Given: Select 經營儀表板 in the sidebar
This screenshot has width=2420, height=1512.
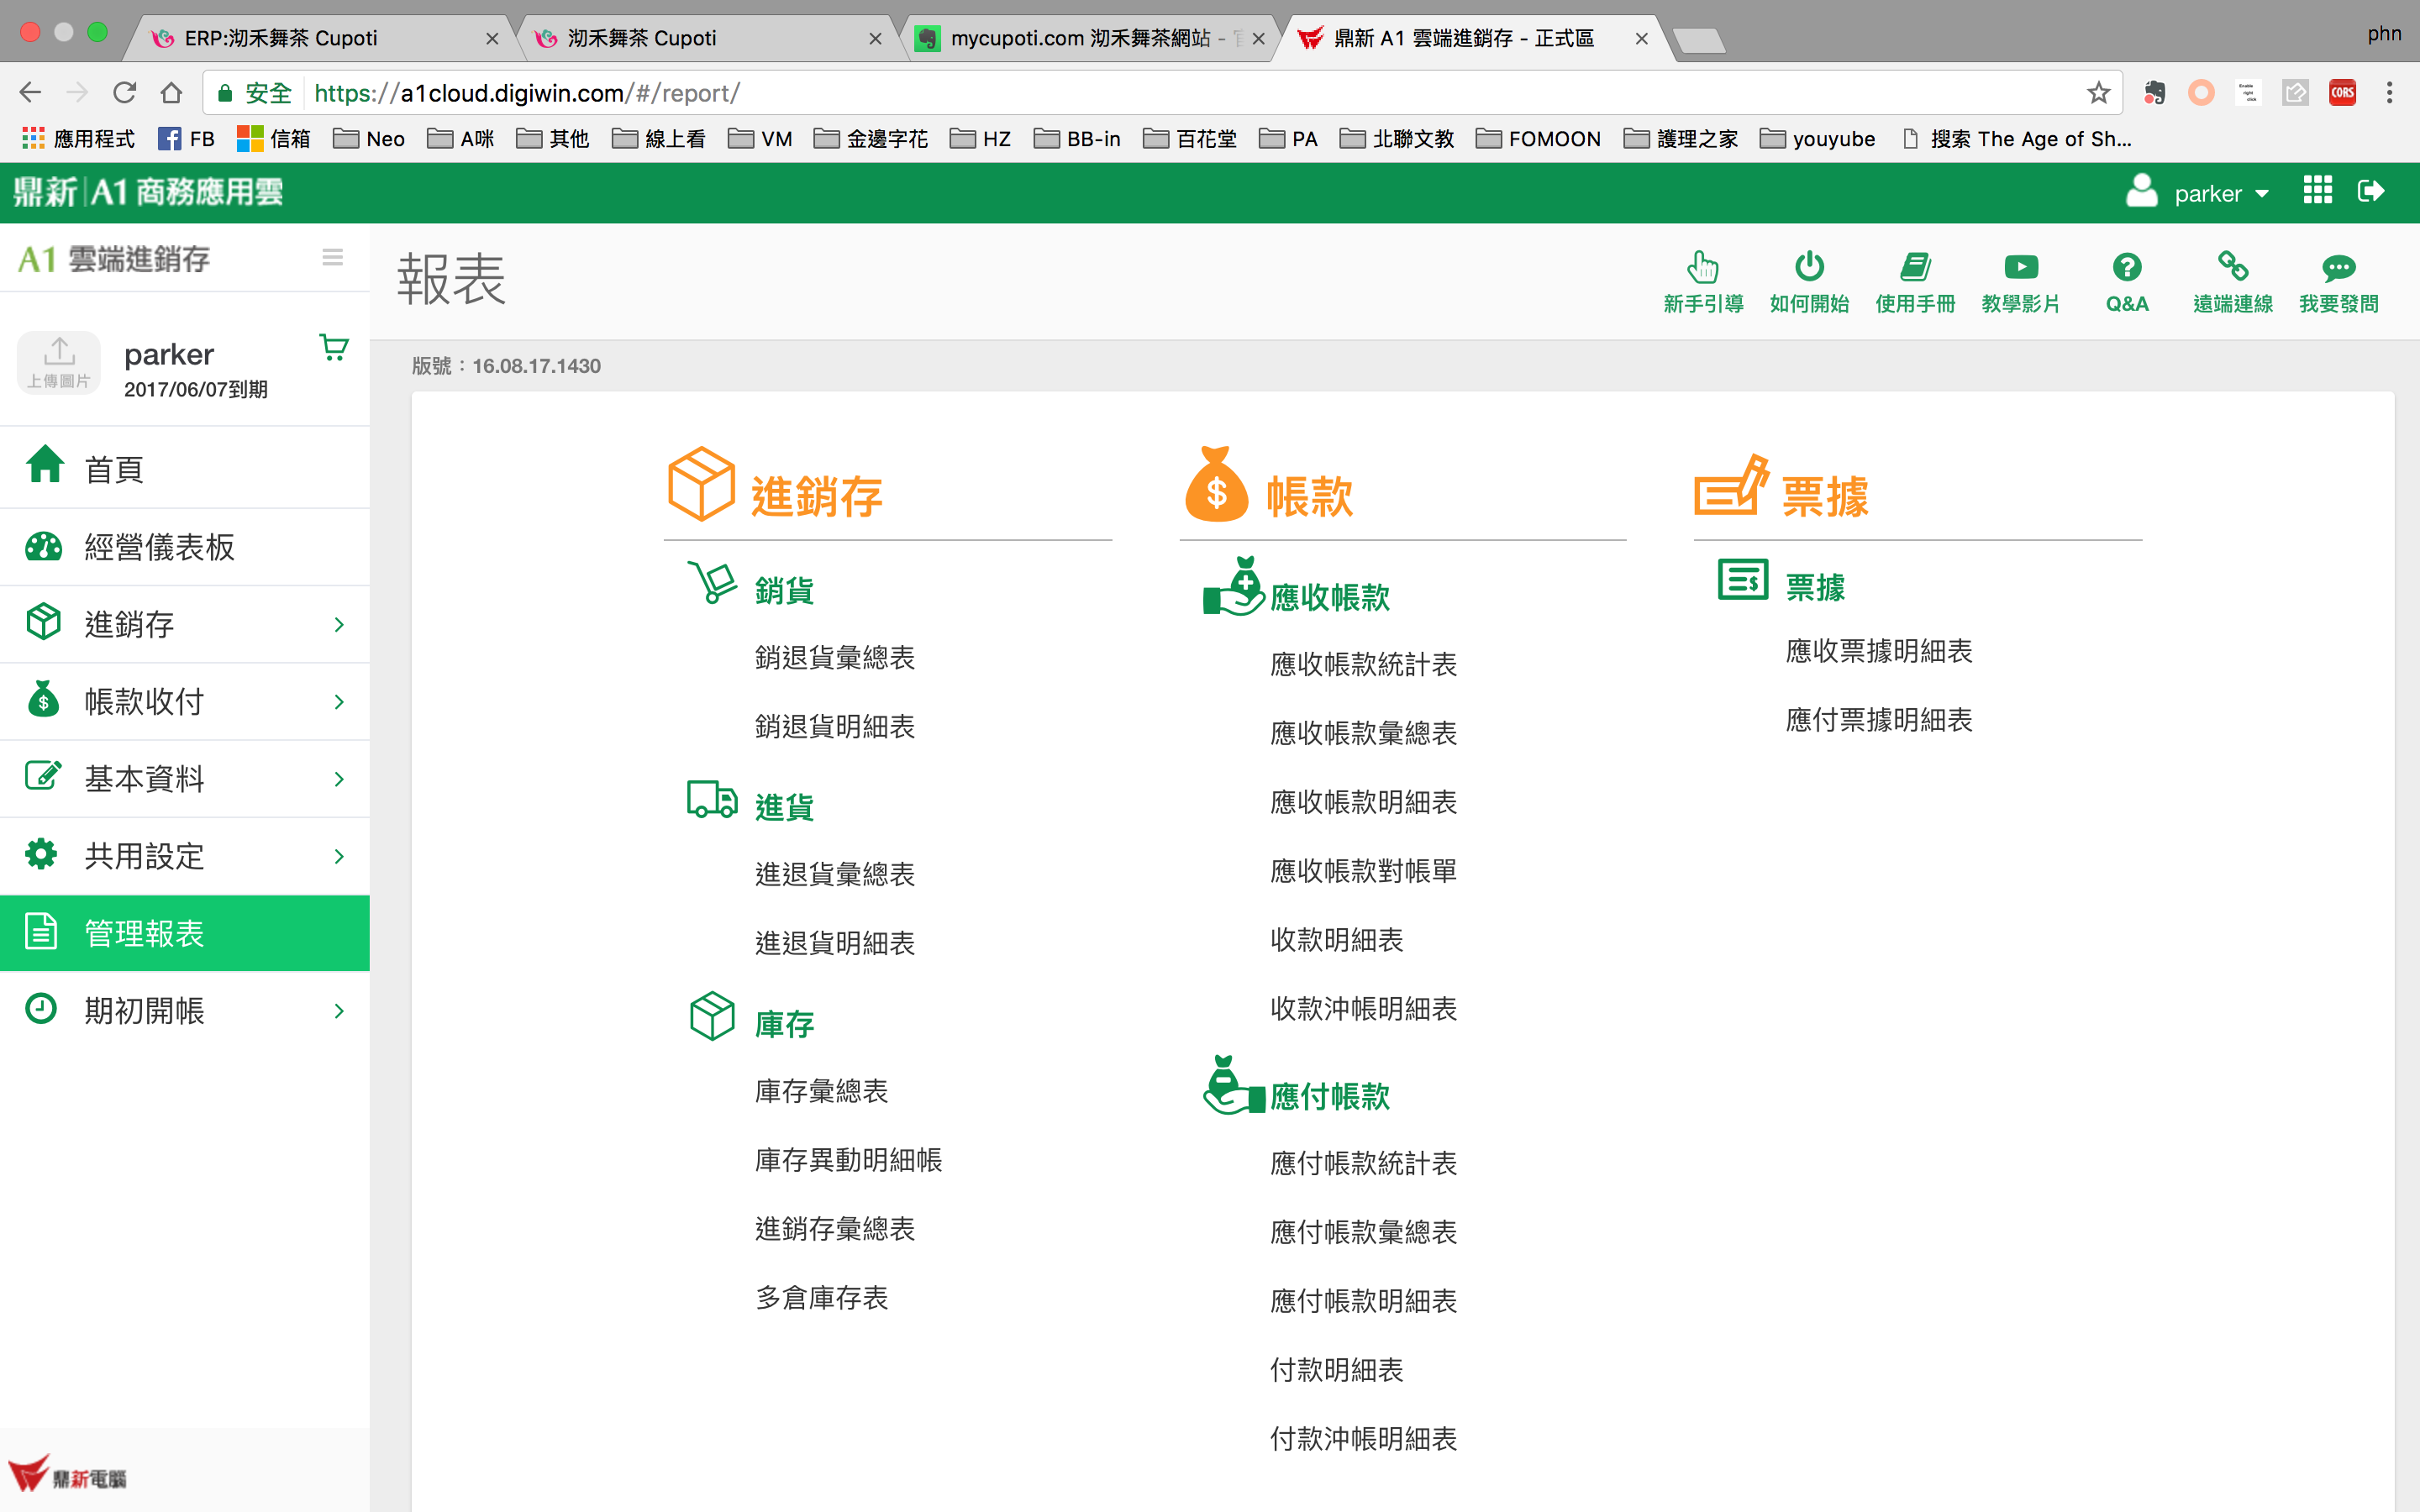Looking at the screenshot, I should click(x=160, y=547).
